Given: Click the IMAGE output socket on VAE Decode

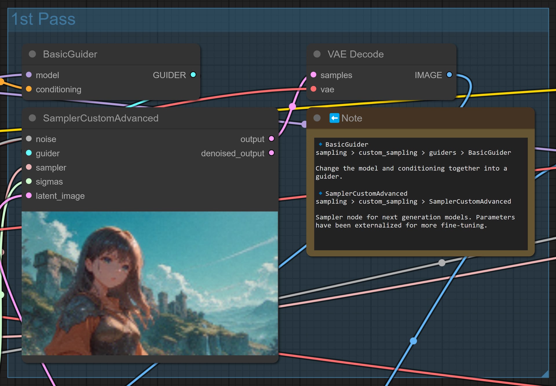Looking at the screenshot, I should tap(449, 75).
